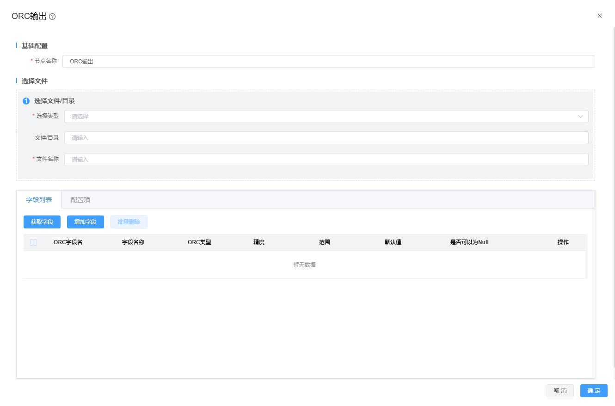Confirm with the 确定 button
This screenshot has height=406, width=615.
(x=594, y=391)
